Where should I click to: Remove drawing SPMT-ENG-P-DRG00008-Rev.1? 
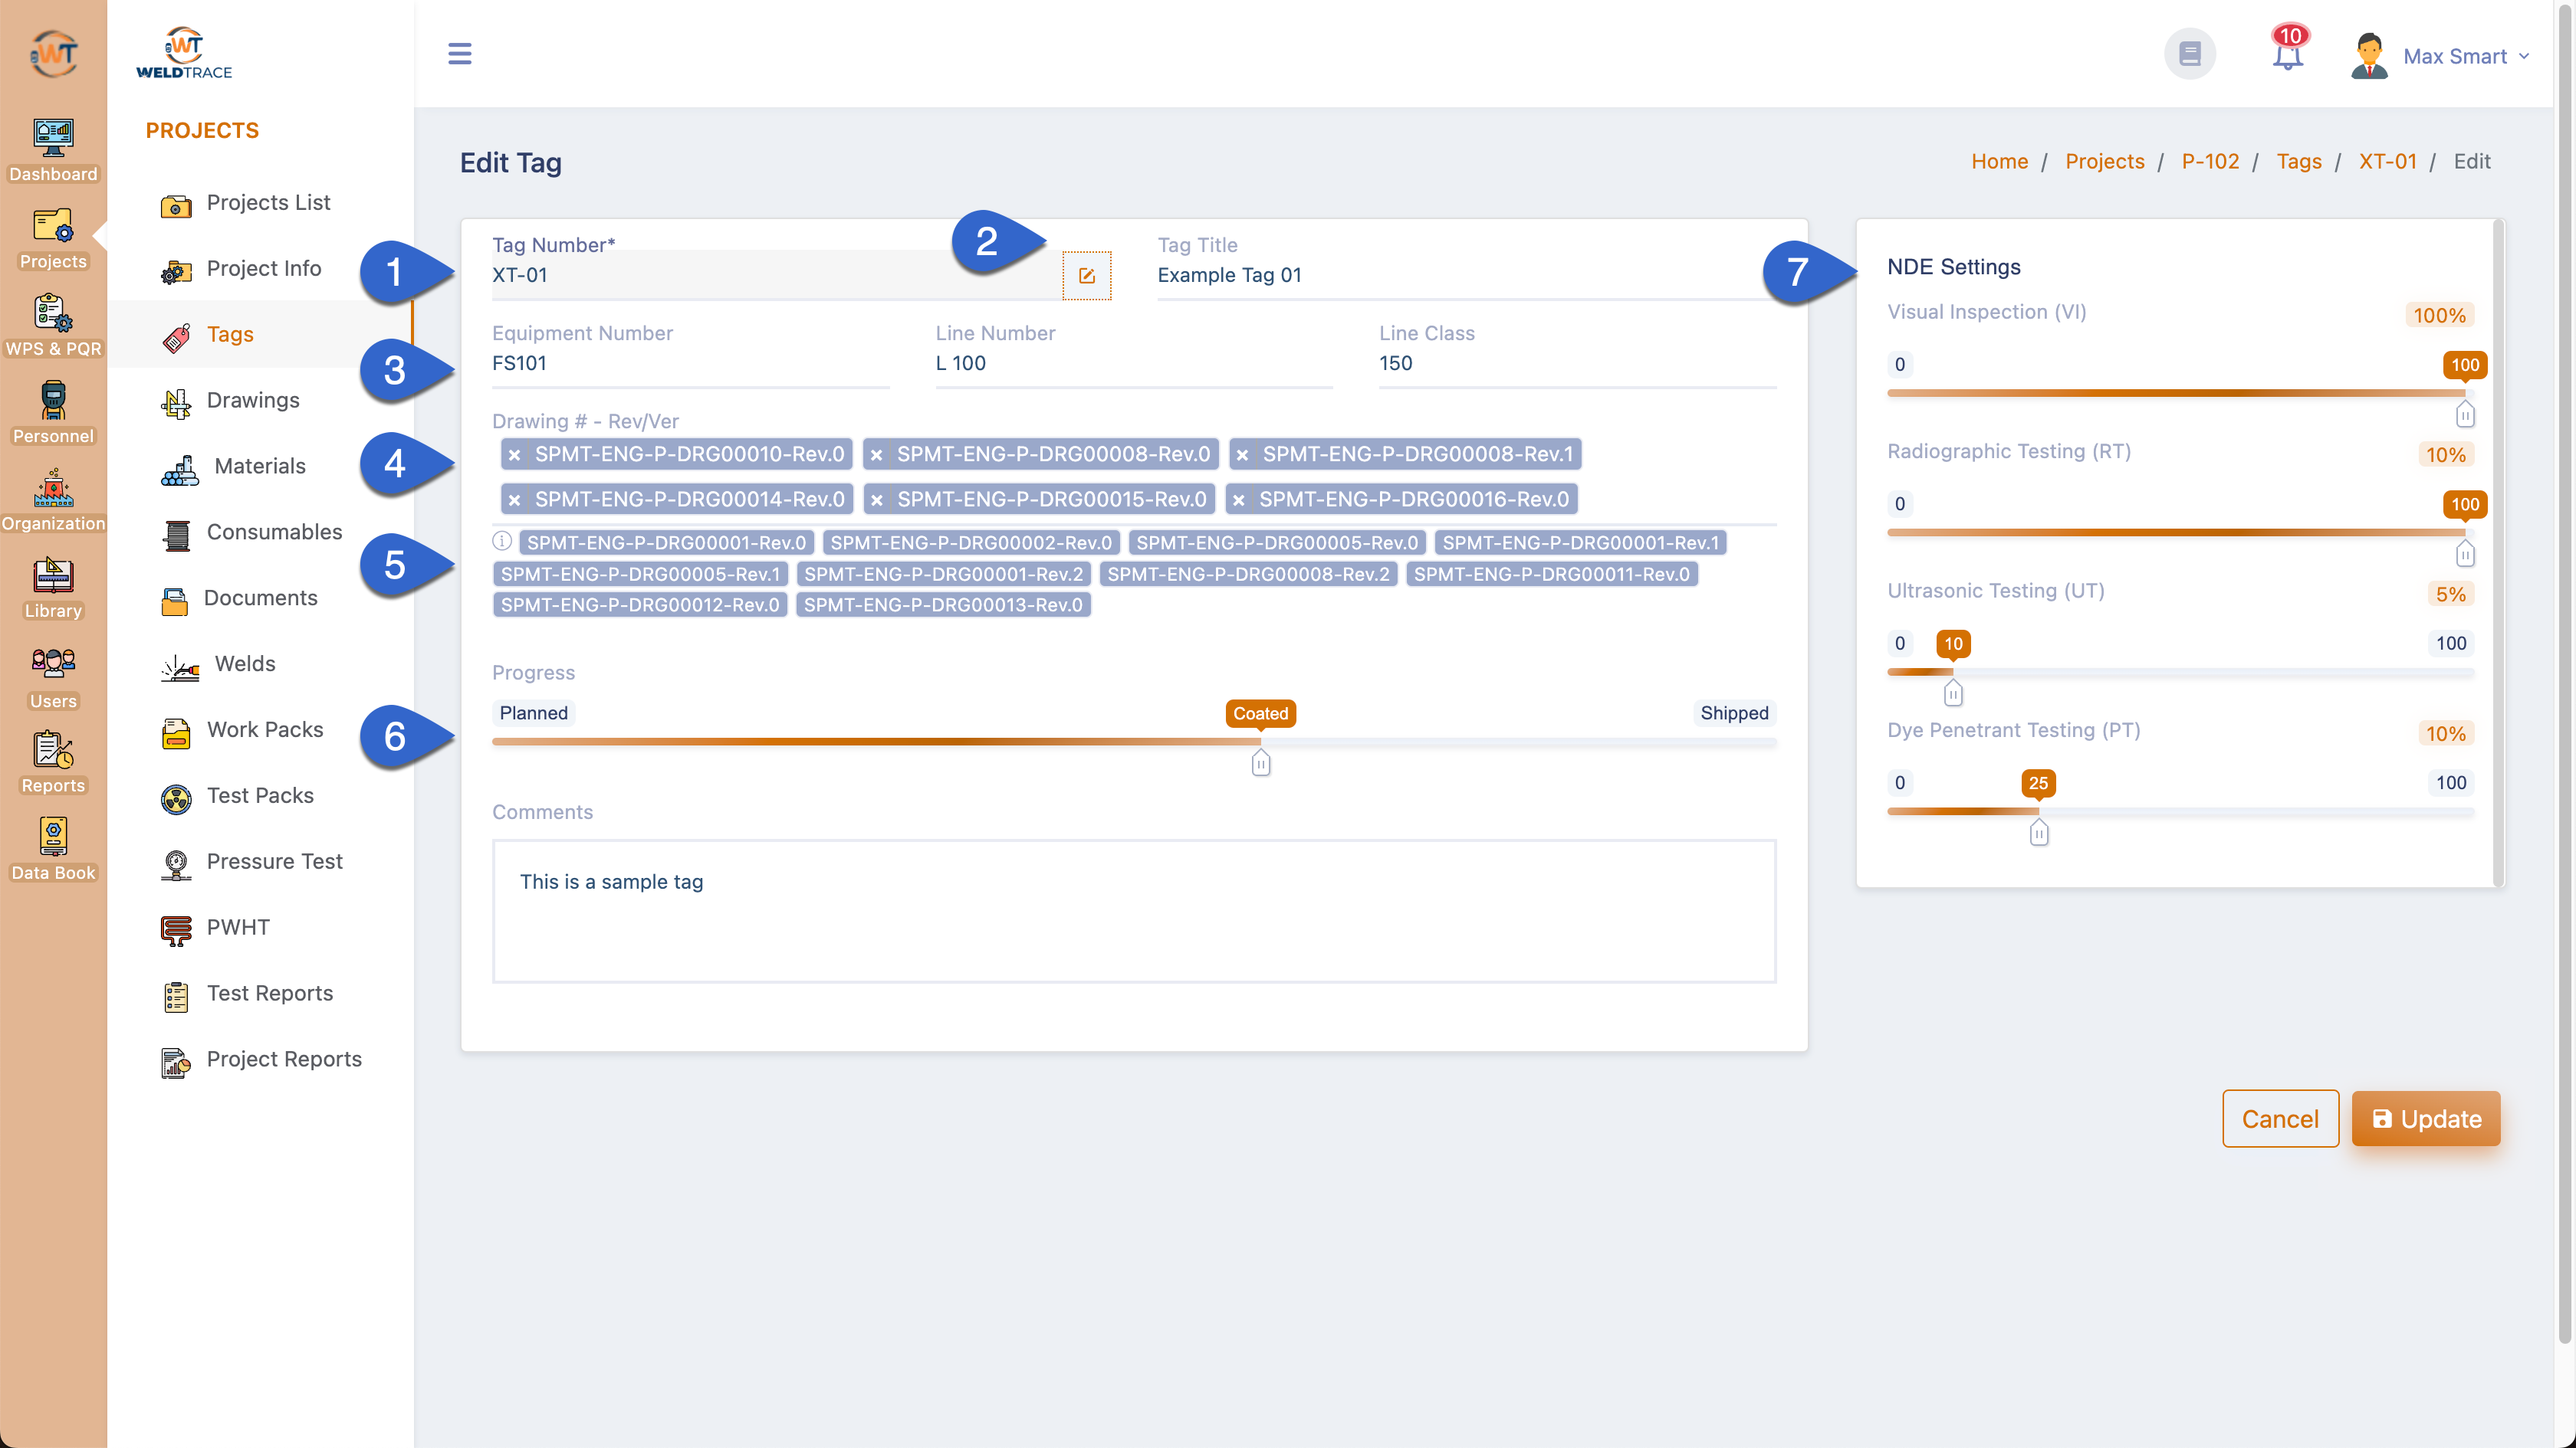1242,454
